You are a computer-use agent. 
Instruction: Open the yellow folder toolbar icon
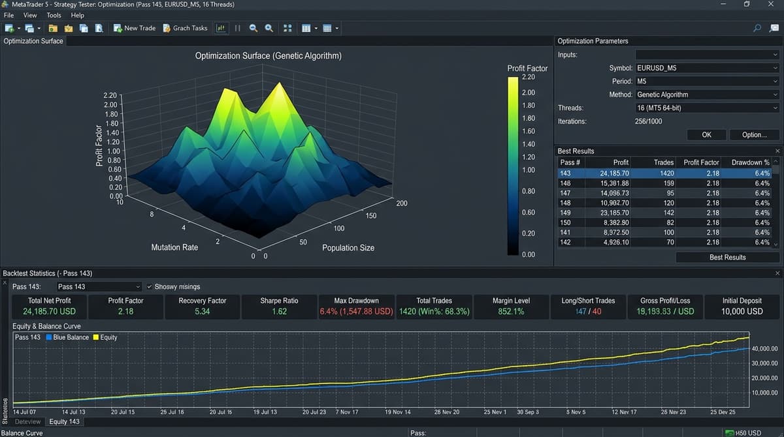coord(53,28)
